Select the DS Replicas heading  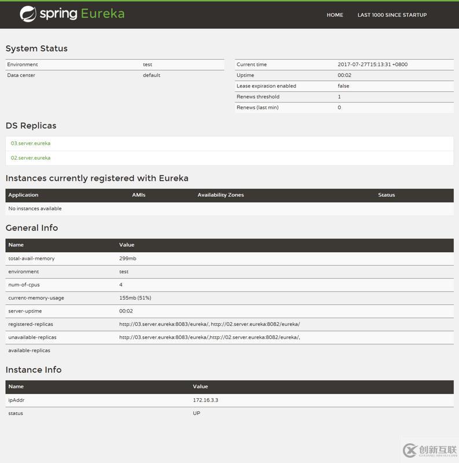tap(31, 126)
